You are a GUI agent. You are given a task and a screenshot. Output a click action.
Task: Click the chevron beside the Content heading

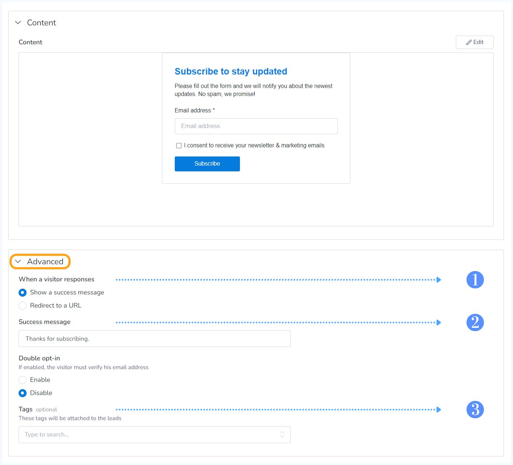[x=17, y=23]
